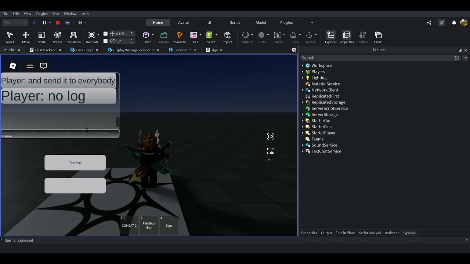Open the Script Analysis tab
470x264 pixels.
[x=370, y=233]
